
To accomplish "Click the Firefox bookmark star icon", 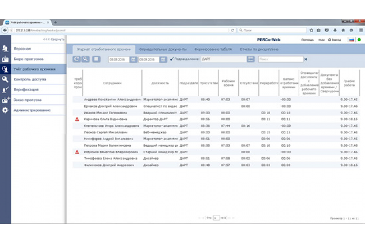I will 311,30.
